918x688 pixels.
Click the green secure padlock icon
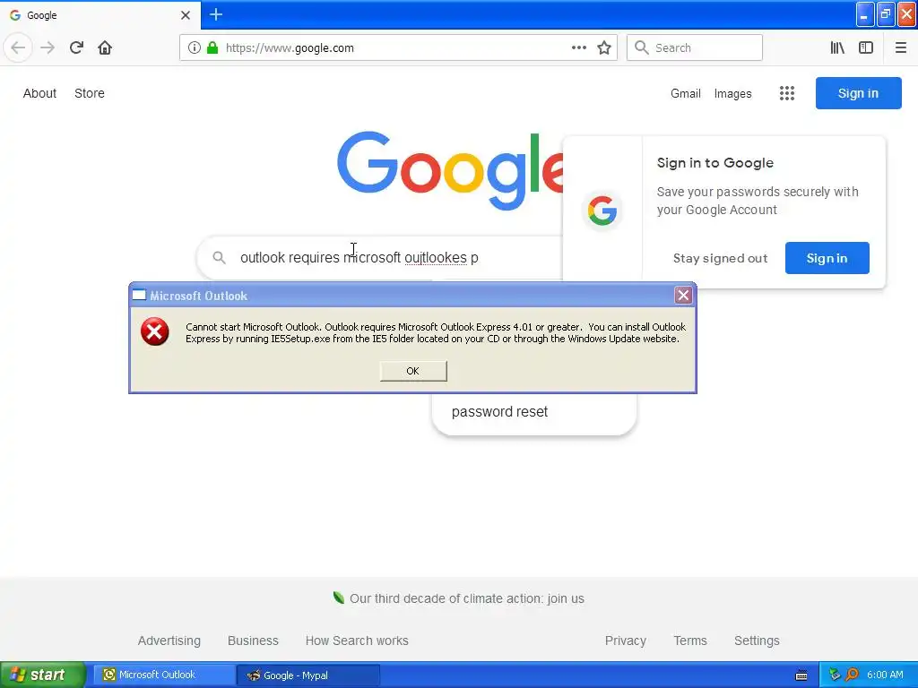pyautogui.click(x=212, y=47)
